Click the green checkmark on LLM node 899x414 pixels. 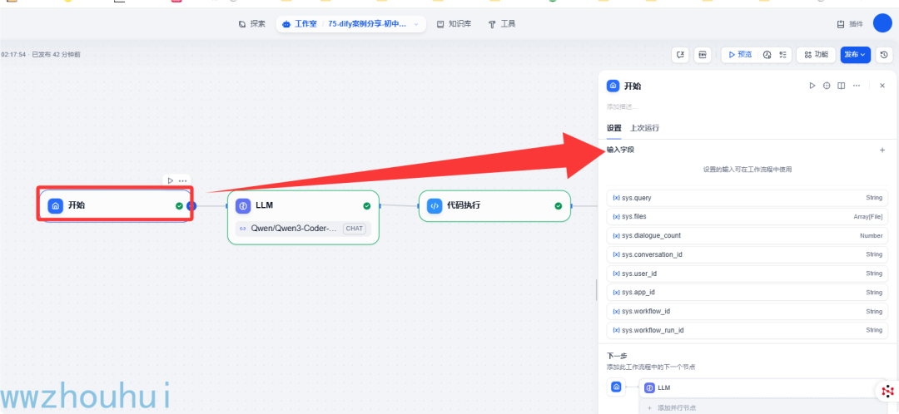tap(367, 206)
